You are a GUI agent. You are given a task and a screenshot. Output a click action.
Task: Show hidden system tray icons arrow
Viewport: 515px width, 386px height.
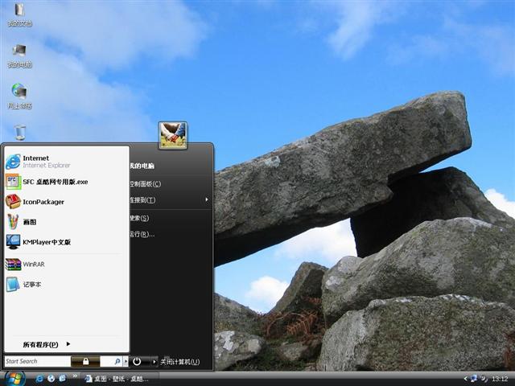(x=466, y=379)
